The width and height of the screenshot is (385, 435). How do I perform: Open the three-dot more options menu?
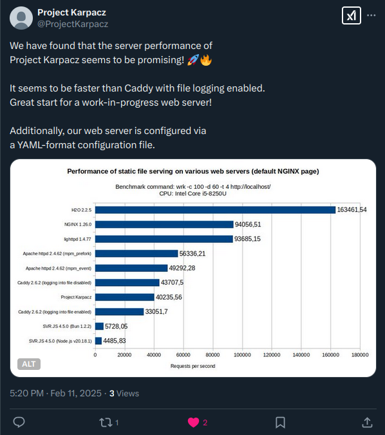[x=371, y=15]
